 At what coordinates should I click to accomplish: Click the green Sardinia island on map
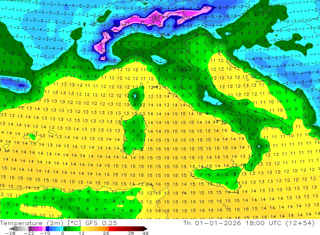pos(134,134)
